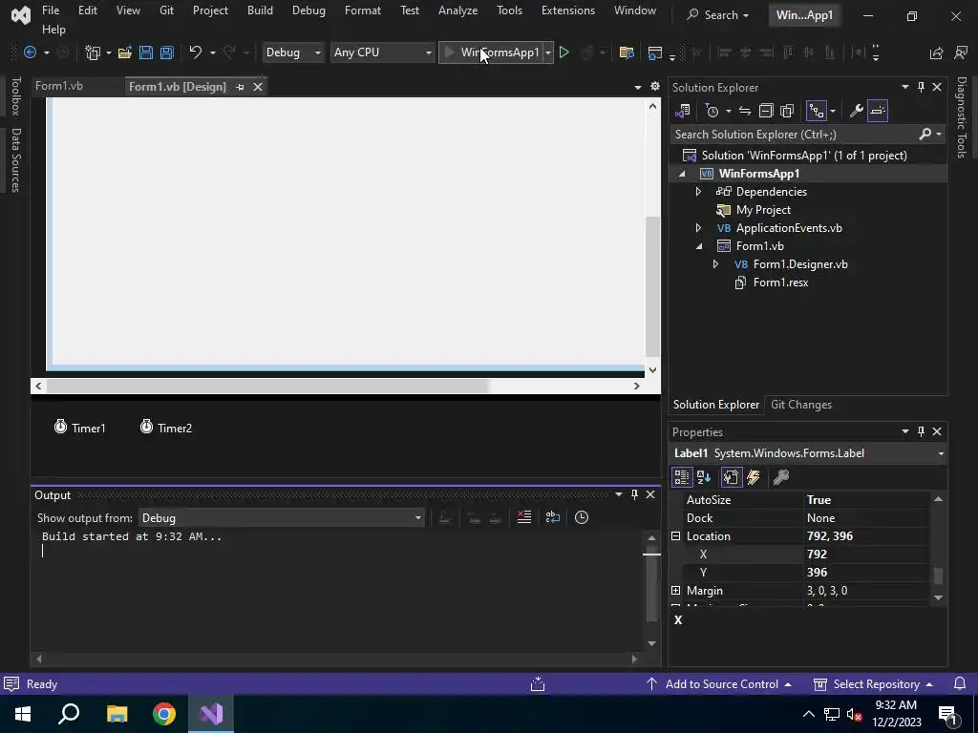Click the Location X value 792 field
The image size is (978, 733).
pos(867,555)
